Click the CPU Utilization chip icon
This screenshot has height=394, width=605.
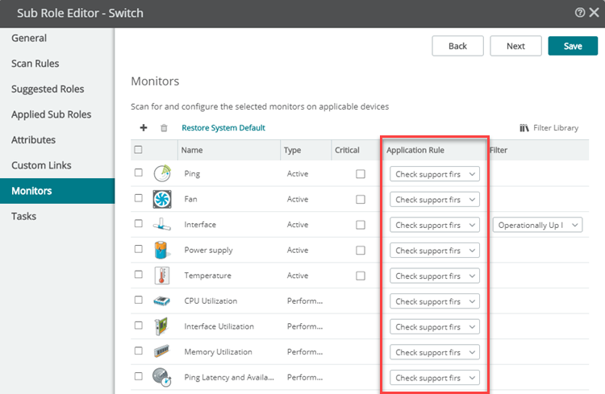161,301
